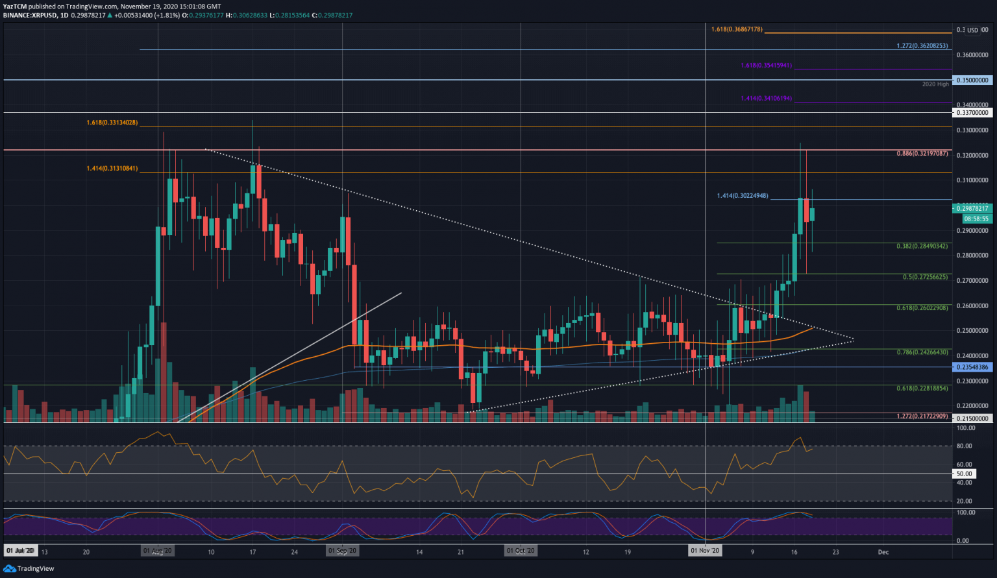Click the 0.21500000 price axis tag
The height and width of the screenshot is (578, 997).
[972, 419]
